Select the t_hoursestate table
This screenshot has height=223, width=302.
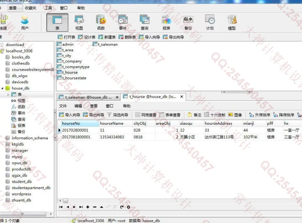click(72, 78)
